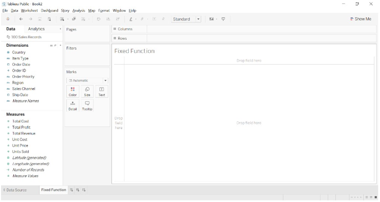The image size is (380, 202).
Task: Click the Swap rows and columns icon
Action: pos(99,19)
